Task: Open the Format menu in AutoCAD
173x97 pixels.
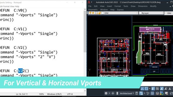Action: click(x=118, y=6)
